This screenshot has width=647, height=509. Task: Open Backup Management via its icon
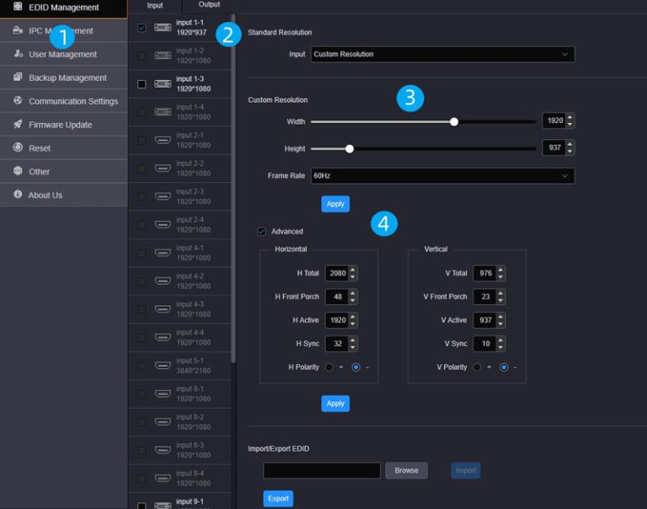point(18,78)
